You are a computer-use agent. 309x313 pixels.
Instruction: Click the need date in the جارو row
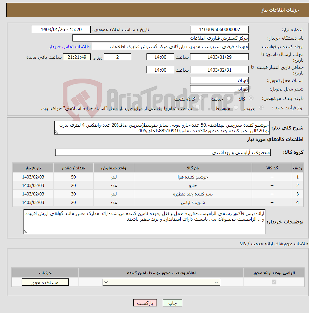coord(33,185)
